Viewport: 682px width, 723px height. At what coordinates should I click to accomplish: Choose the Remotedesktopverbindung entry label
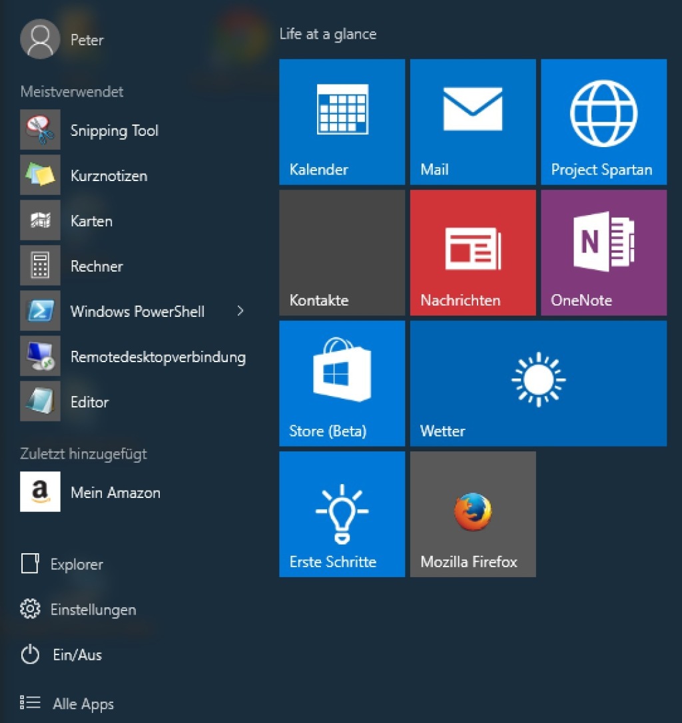click(158, 358)
